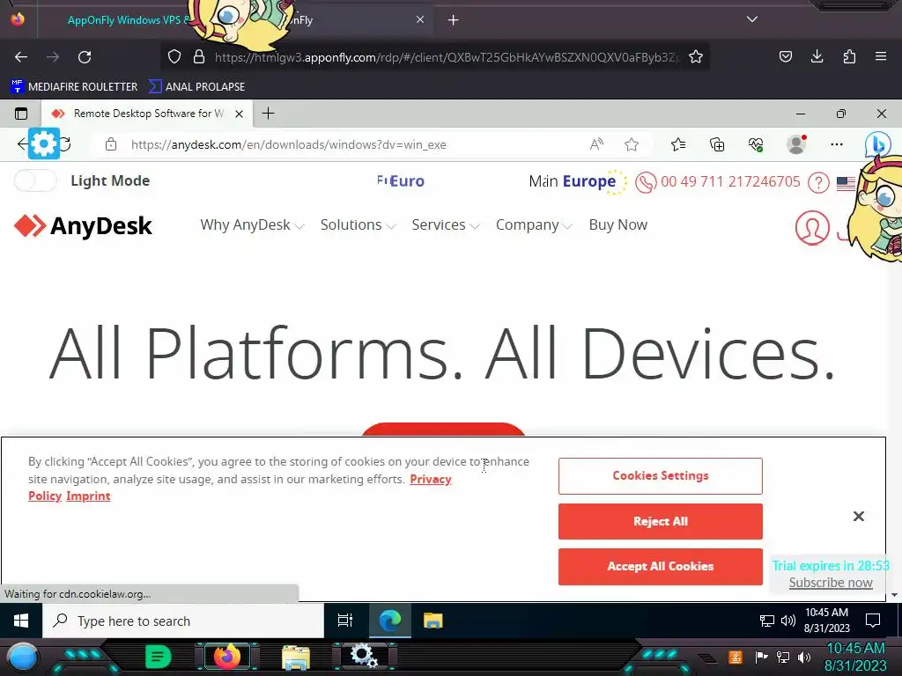The width and height of the screenshot is (902, 676).
Task: Click the Subscribe now link
Action: point(831,583)
